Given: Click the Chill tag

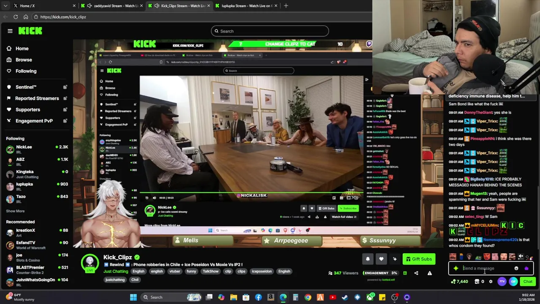Looking at the screenshot, I should [135, 280].
